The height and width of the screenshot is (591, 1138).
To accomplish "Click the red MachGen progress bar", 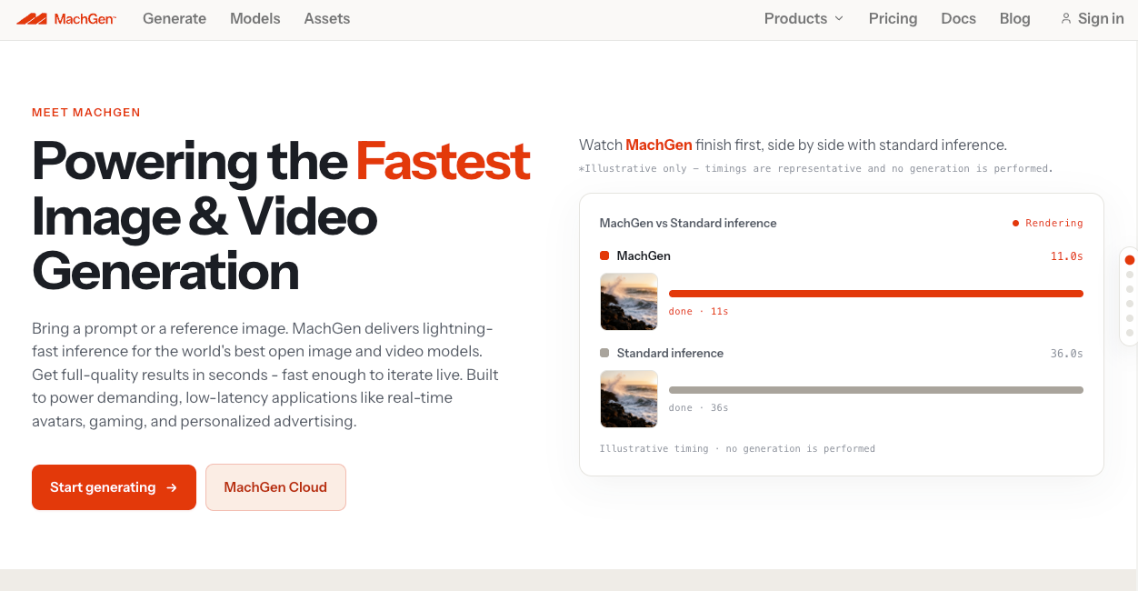I will (876, 294).
